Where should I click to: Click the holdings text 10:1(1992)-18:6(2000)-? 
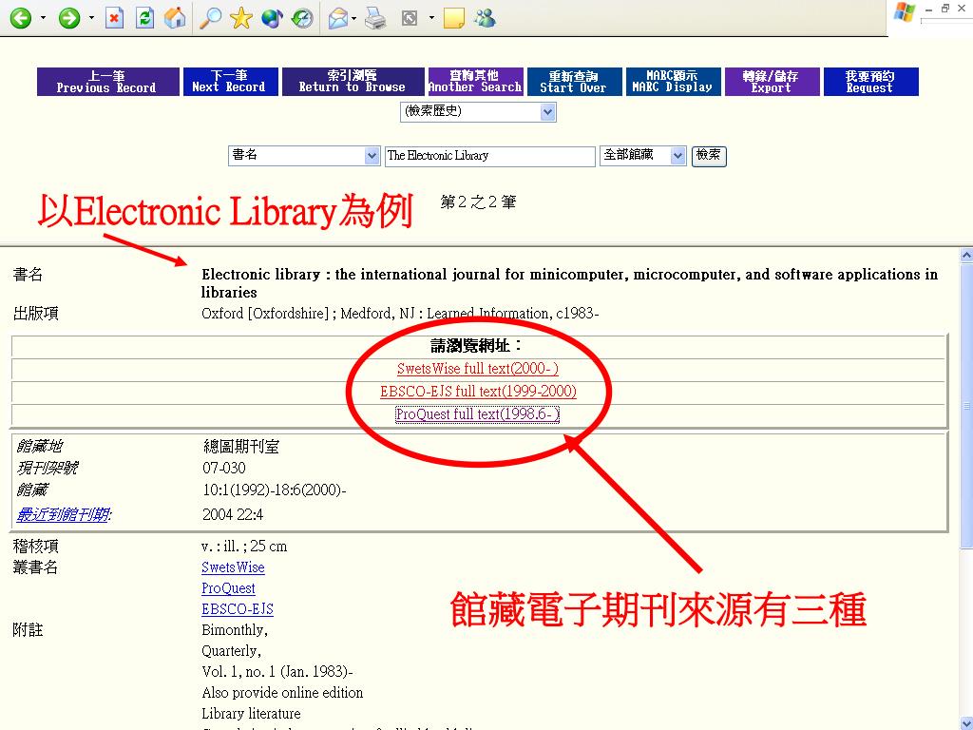pos(275,490)
